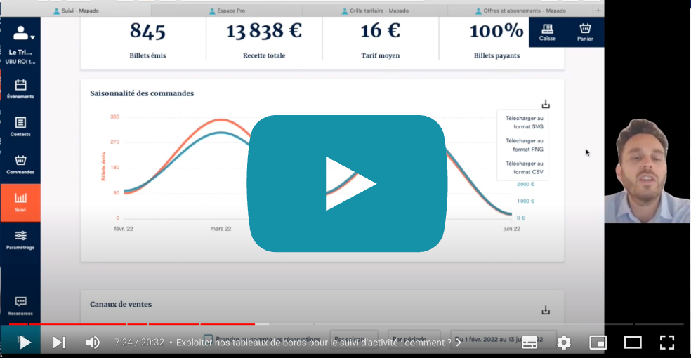This screenshot has height=358, width=691.
Task: Open video settings gear
Action: (x=564, y=342)
